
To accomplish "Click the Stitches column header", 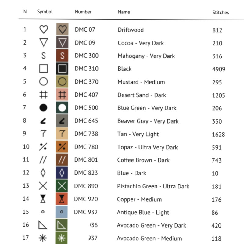I will pos(221,13).
